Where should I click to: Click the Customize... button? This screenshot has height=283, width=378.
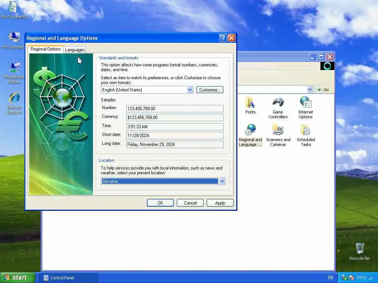210,90
